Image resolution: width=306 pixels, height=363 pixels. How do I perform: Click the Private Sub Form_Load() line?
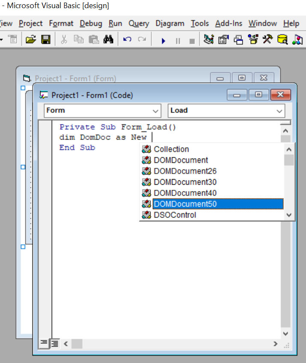(x=118, y=127)
